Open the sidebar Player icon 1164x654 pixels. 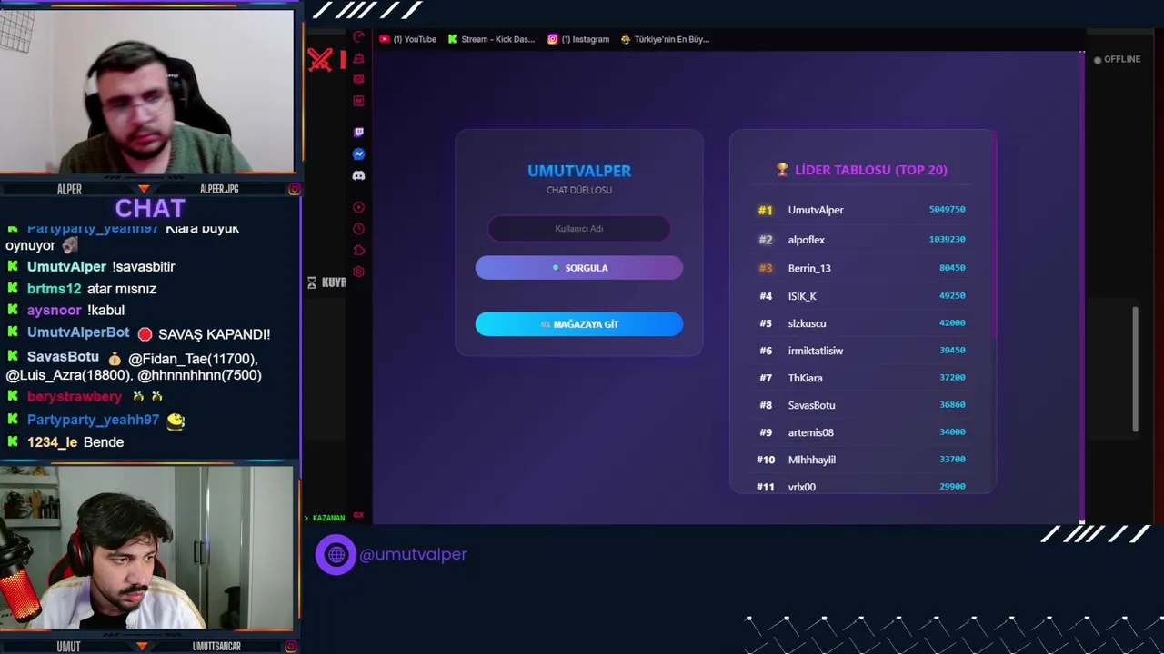(358, 207)
